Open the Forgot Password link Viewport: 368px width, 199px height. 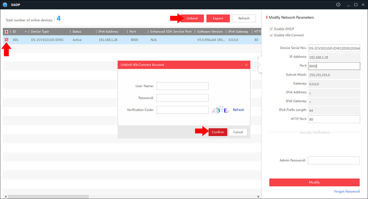347,191
